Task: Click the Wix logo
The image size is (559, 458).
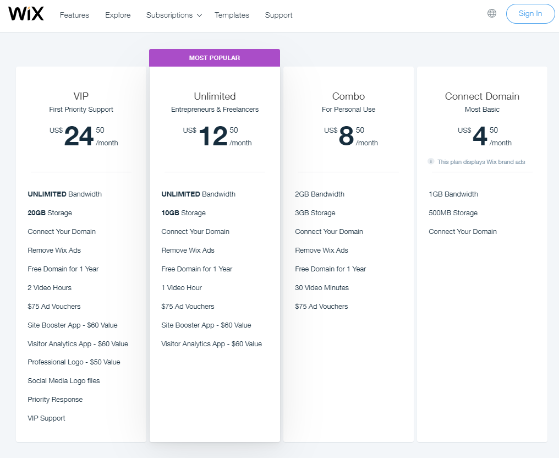Action: 26,14
